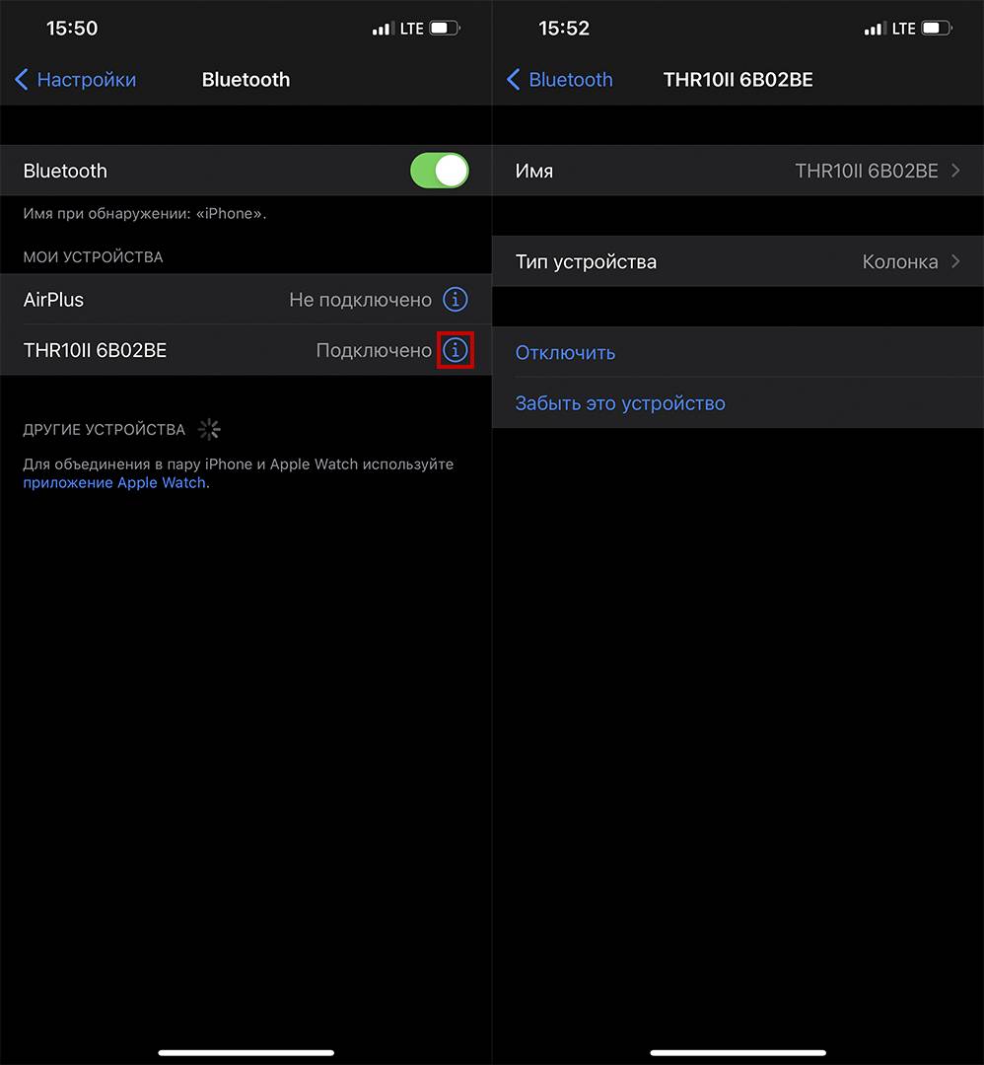Tap signal bars on the 15:50 screen
Image resolution: width=984 pixels, height=1065 pixels.
[x=382, y=30]
